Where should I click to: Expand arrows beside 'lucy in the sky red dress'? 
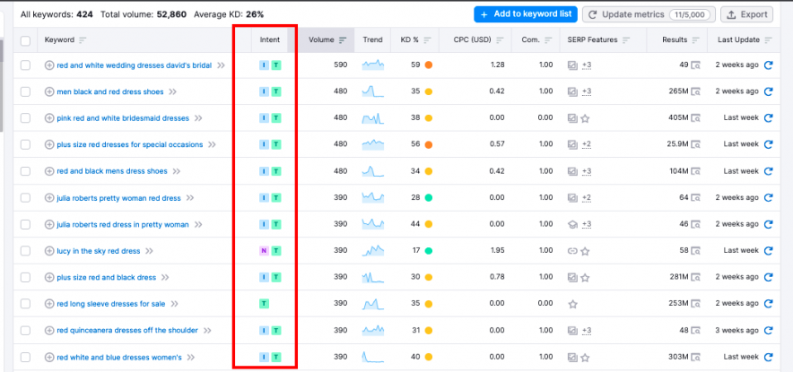coord(149,251)
